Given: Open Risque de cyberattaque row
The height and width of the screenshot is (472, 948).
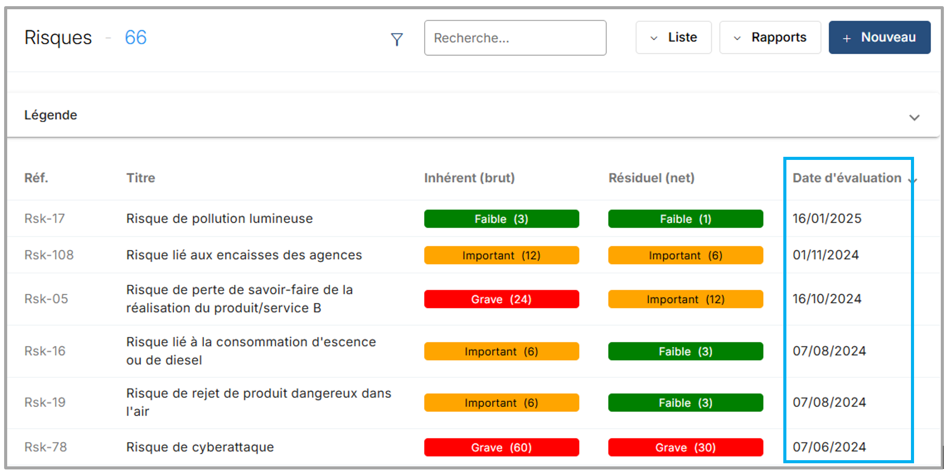Looking at the screenshot, I should click(x=200, y=447).
